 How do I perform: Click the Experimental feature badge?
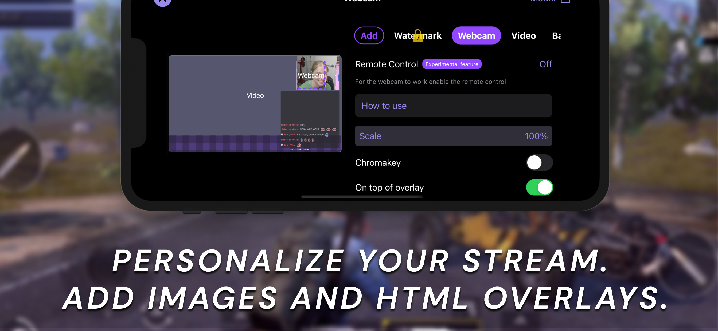452,64
